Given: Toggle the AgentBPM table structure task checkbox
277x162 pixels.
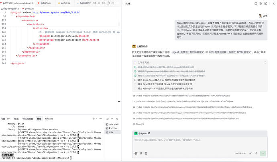Looking at the screenshot, I should [x=135, y=88].
